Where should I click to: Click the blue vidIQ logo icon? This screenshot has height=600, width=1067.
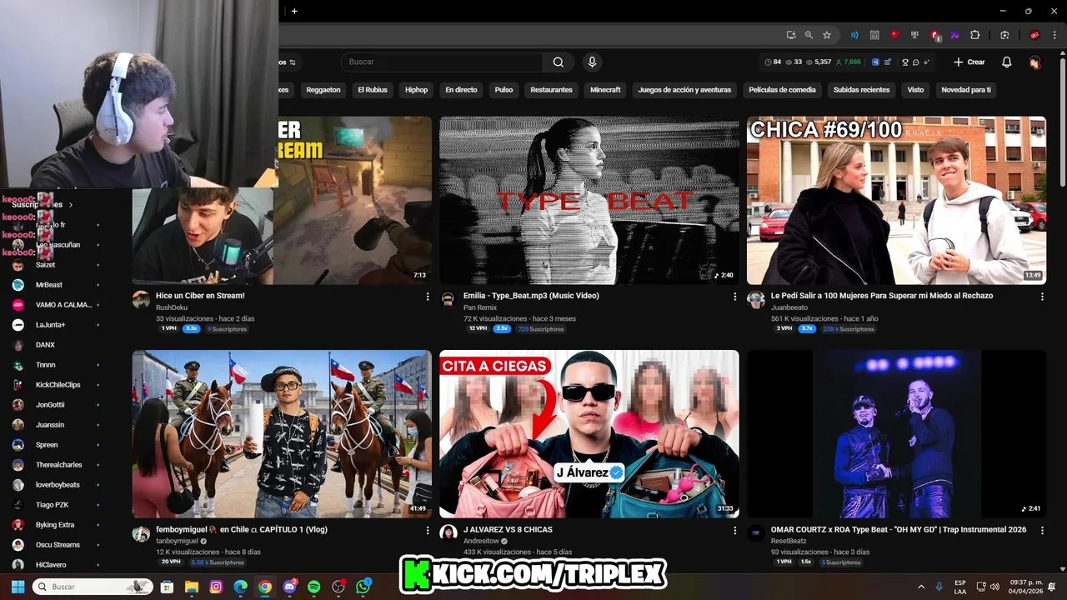point(876,62)
